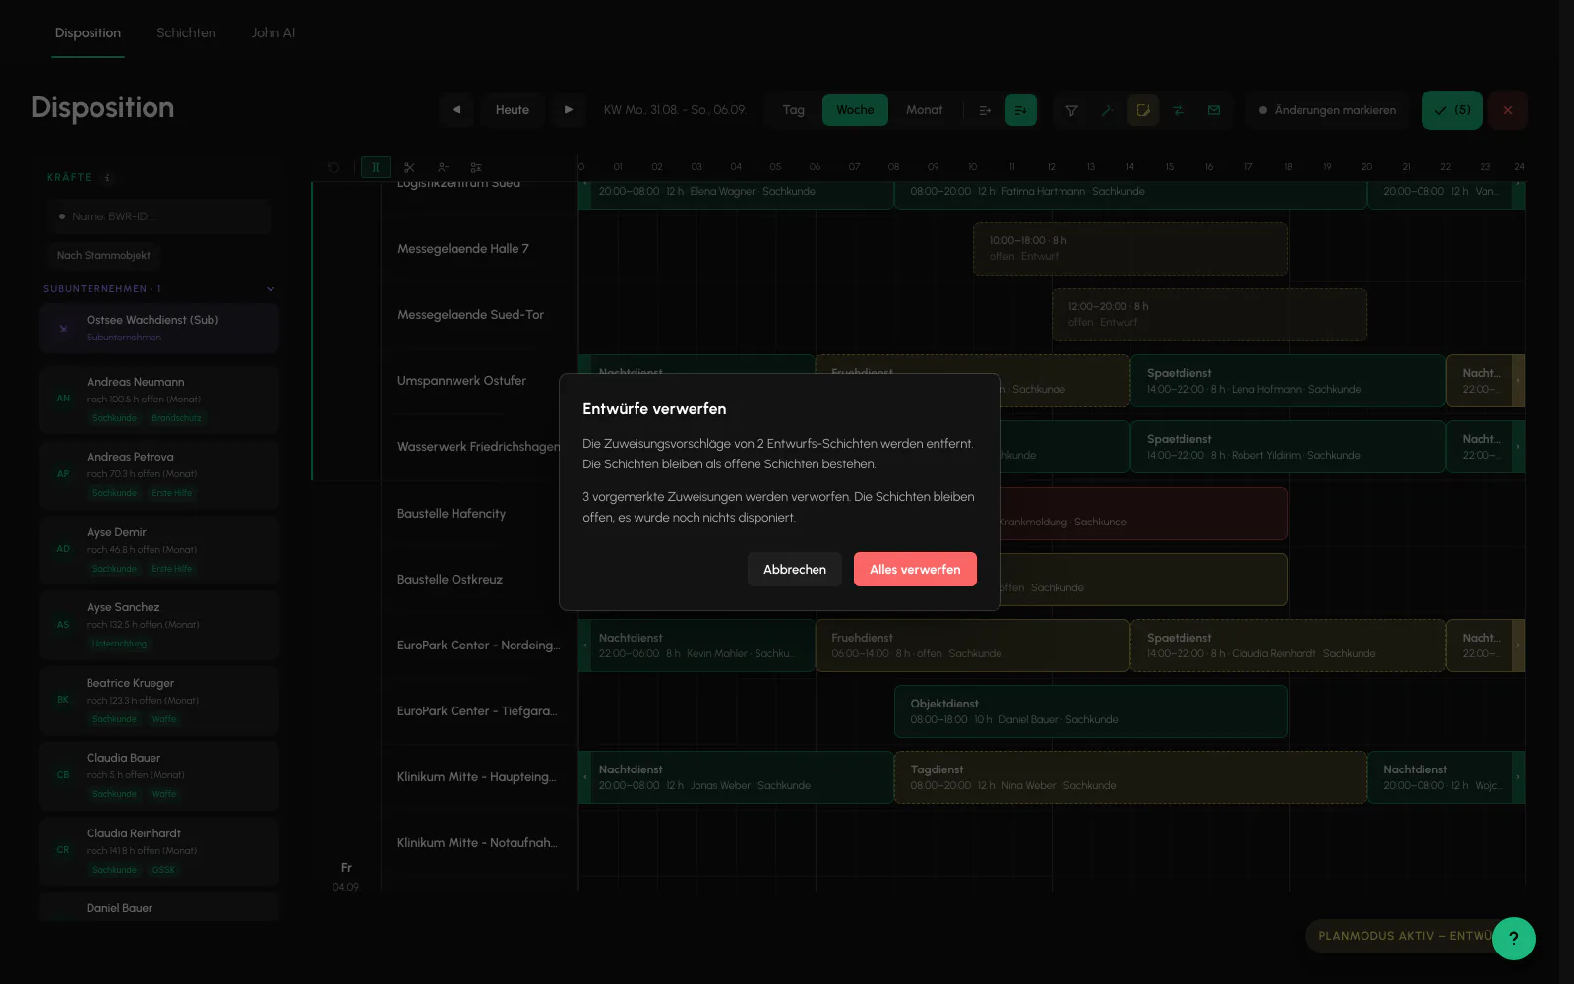Click the Sachkunde tag of Beatrice Krueger
1574x984 pixels.
[x=114, y=719]
